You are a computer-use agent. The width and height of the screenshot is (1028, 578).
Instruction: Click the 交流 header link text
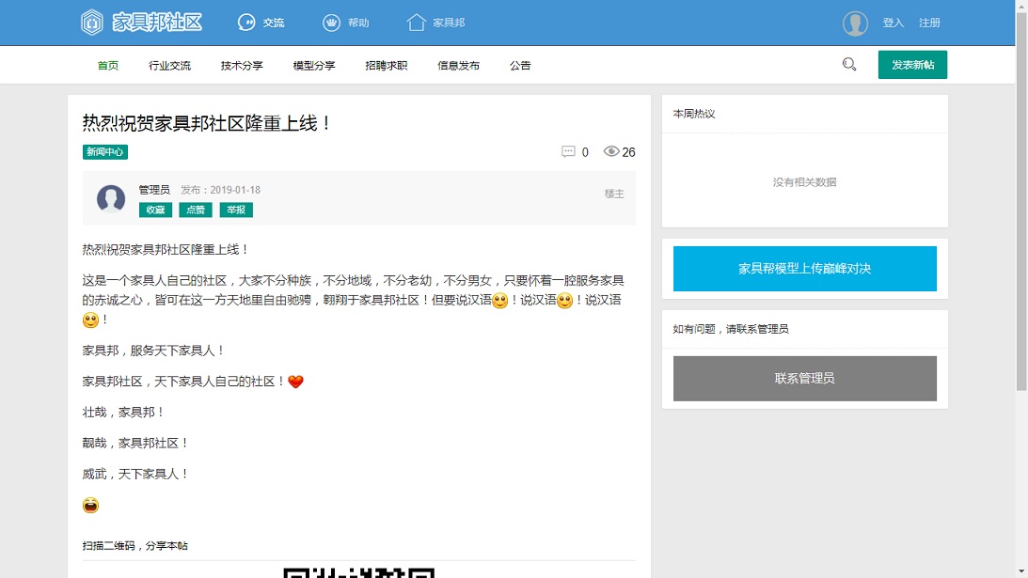274,23
